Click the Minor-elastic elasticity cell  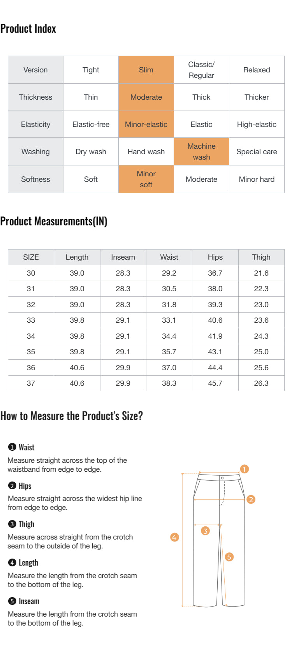(146, 124)
